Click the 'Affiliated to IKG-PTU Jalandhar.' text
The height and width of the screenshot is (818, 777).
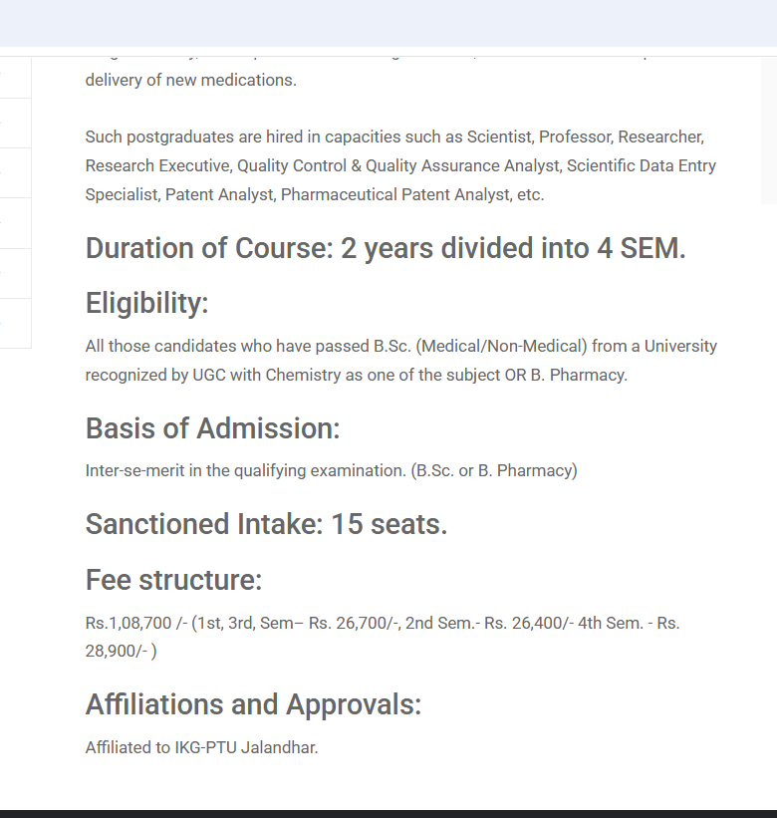(x=201, y=747)
